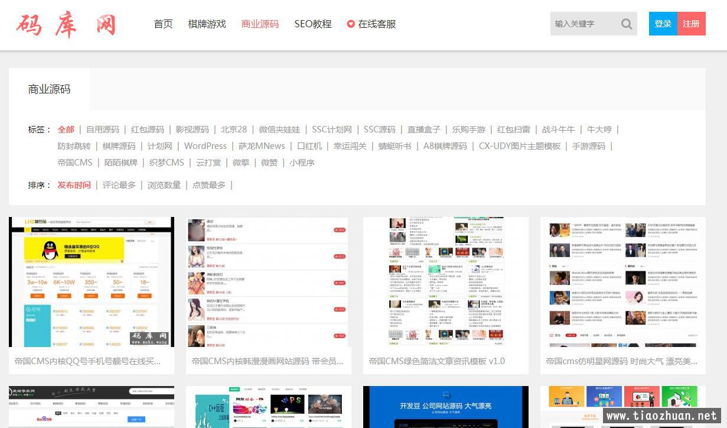Sort by 发布时间

pyautogui.click(x=74, y=185)
